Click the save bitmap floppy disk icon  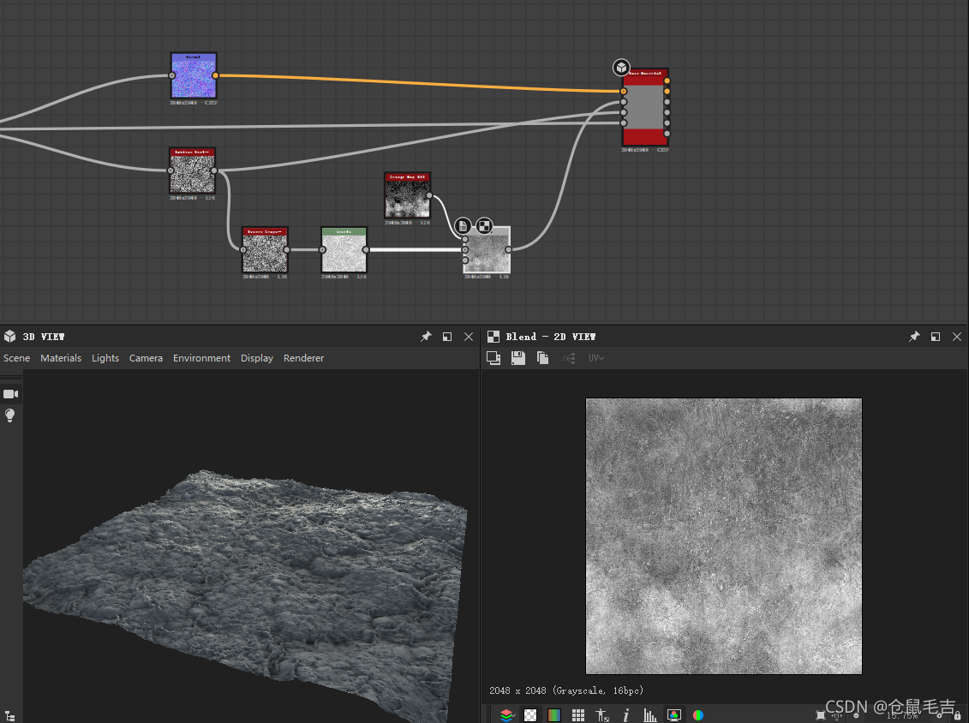pos(518,358)
